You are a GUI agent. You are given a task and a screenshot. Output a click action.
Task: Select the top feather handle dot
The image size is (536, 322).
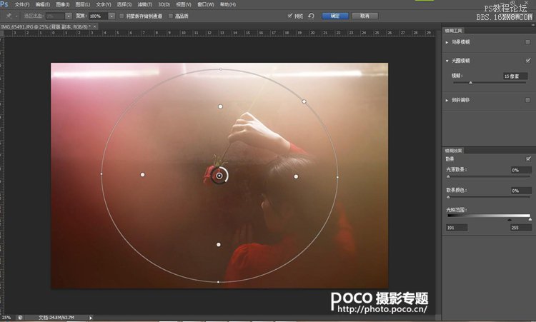click(x=221, y=106)
